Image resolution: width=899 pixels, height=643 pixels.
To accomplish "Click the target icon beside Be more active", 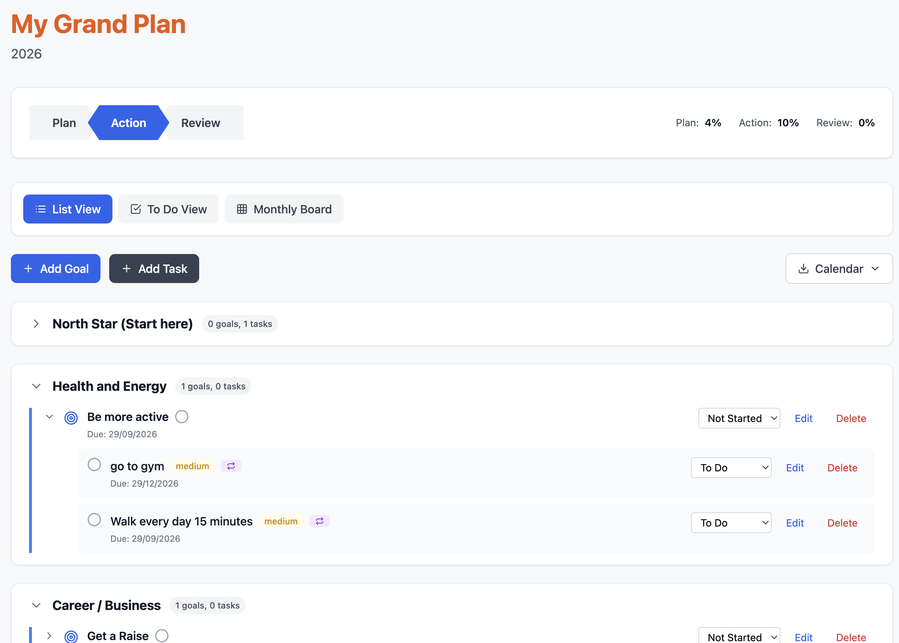I will [71, 418].
